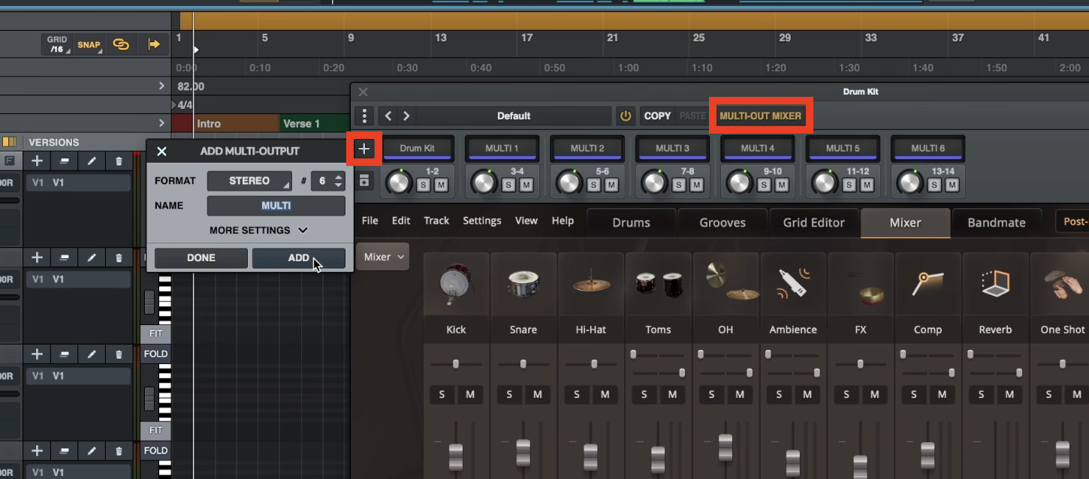This screenshot has width=1089, height=479.
Task: Click the Kick channel pan slider
Action: (456, 364)
